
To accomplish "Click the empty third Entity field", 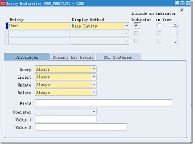I will (39, 41).
